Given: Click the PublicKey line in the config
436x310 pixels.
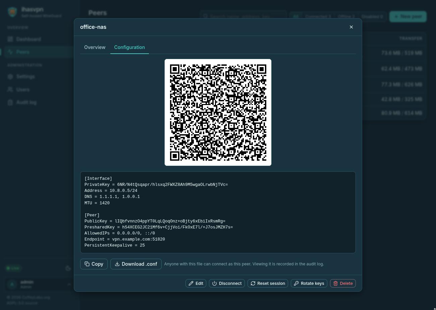Looking at the screenshot, I should (x=155, y=221).
